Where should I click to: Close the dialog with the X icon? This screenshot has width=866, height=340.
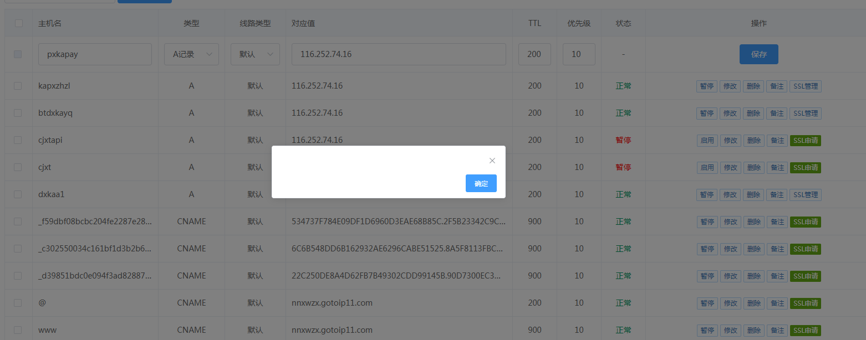(492, 161)
